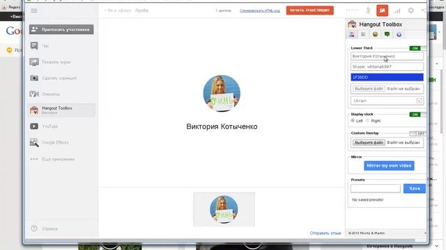The width and height of the screenshot is (446, 250).
Task: Click the Save preset button
Action: 415,188
